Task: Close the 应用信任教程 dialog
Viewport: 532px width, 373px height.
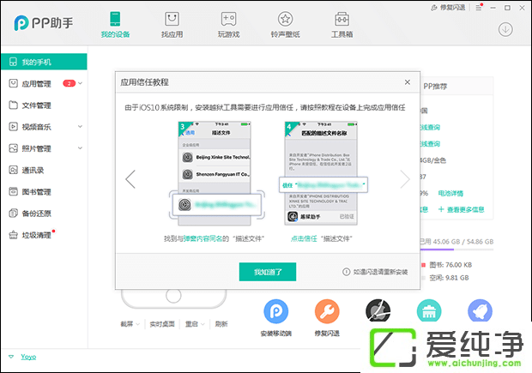Action: pos(407,81)
